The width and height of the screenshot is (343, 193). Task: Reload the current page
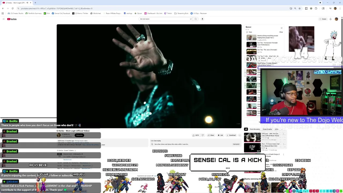pyautogui.click(x=12, y=8)
